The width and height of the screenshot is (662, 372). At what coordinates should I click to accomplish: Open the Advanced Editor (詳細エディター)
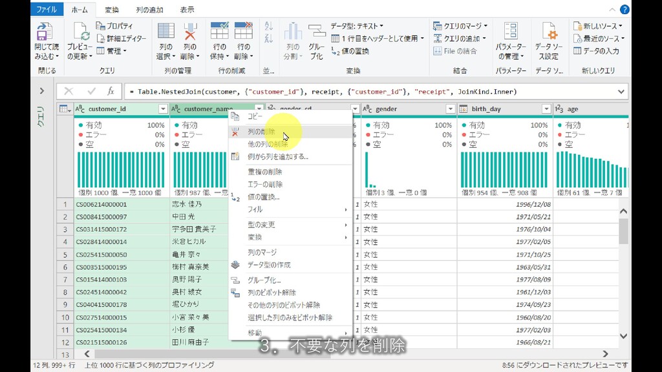coord(123,38)
